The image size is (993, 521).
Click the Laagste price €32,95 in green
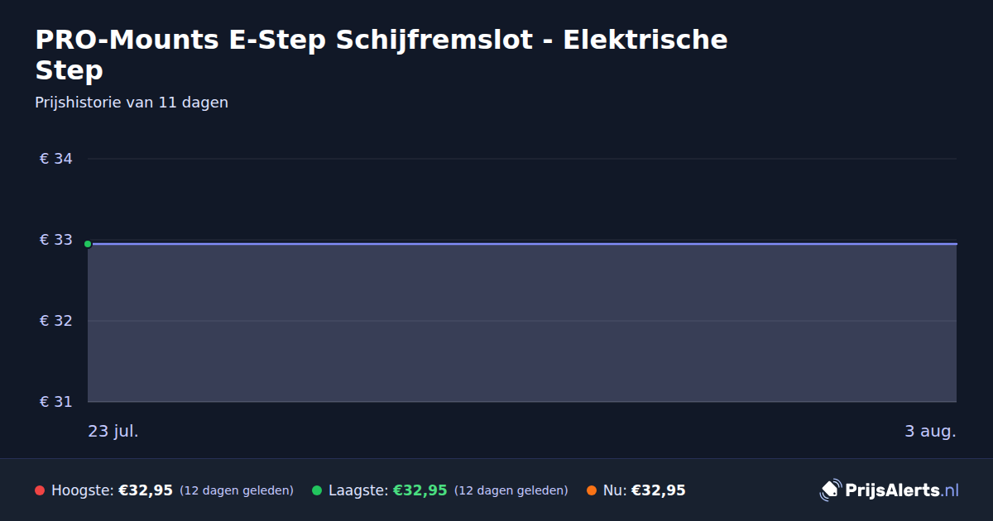click(x=420, y=490)
